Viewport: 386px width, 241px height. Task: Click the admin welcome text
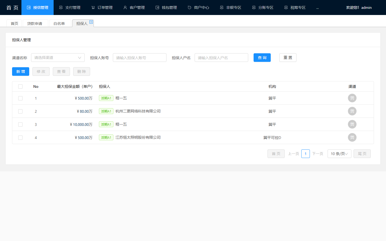coord(359,7)
